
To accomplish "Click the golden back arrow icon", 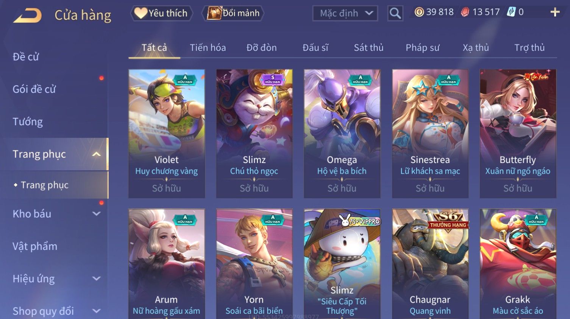I will tap(27, 16).
